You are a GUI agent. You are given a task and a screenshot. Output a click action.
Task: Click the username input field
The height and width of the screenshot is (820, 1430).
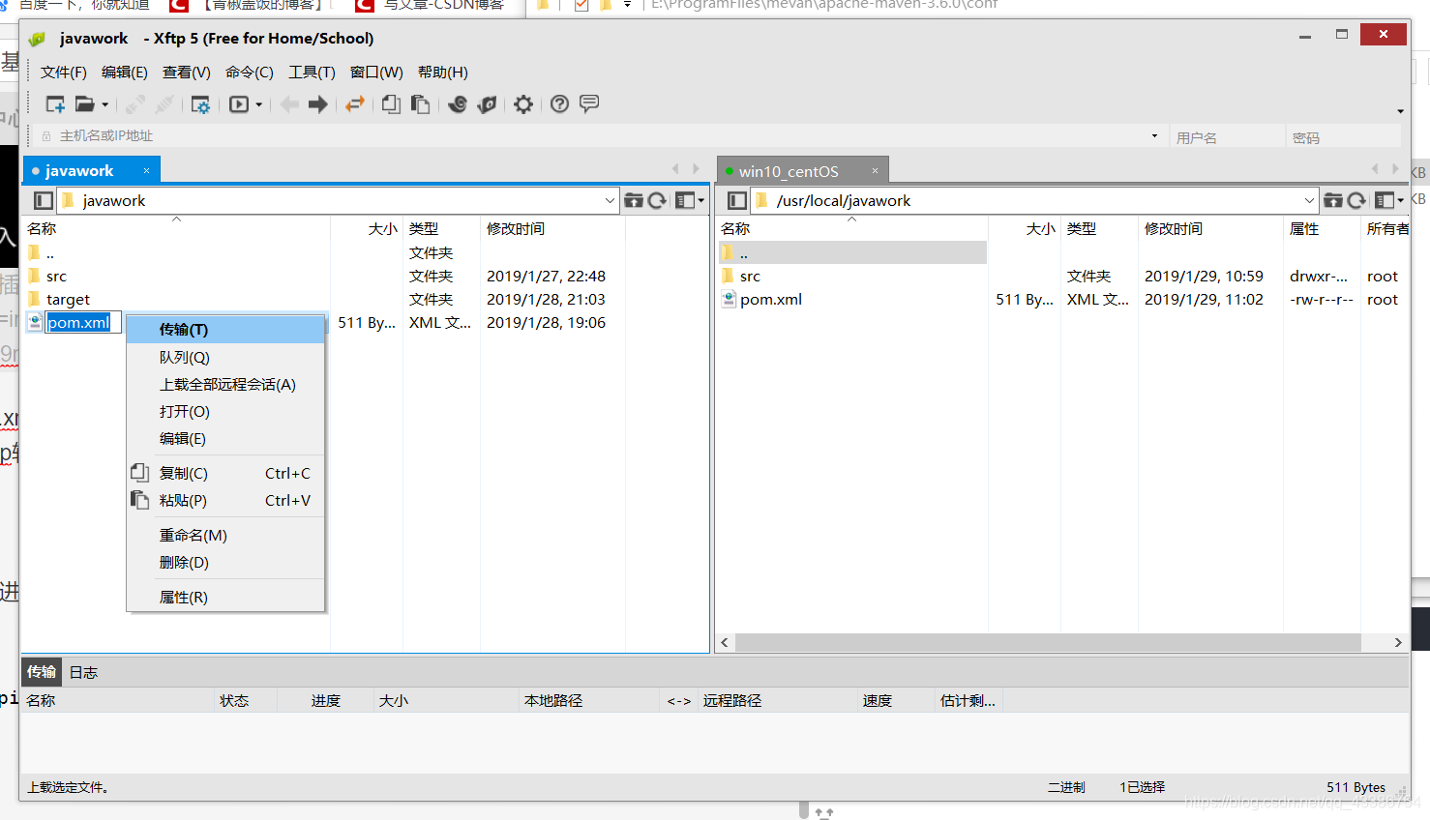[1227, 137]
